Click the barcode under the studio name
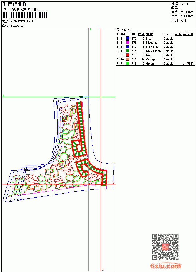 [25, 15]
